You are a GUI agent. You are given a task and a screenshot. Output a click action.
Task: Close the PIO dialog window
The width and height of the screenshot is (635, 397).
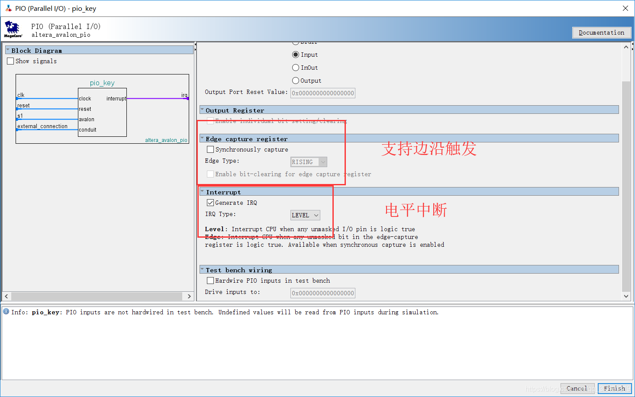(x=625, y=8)
